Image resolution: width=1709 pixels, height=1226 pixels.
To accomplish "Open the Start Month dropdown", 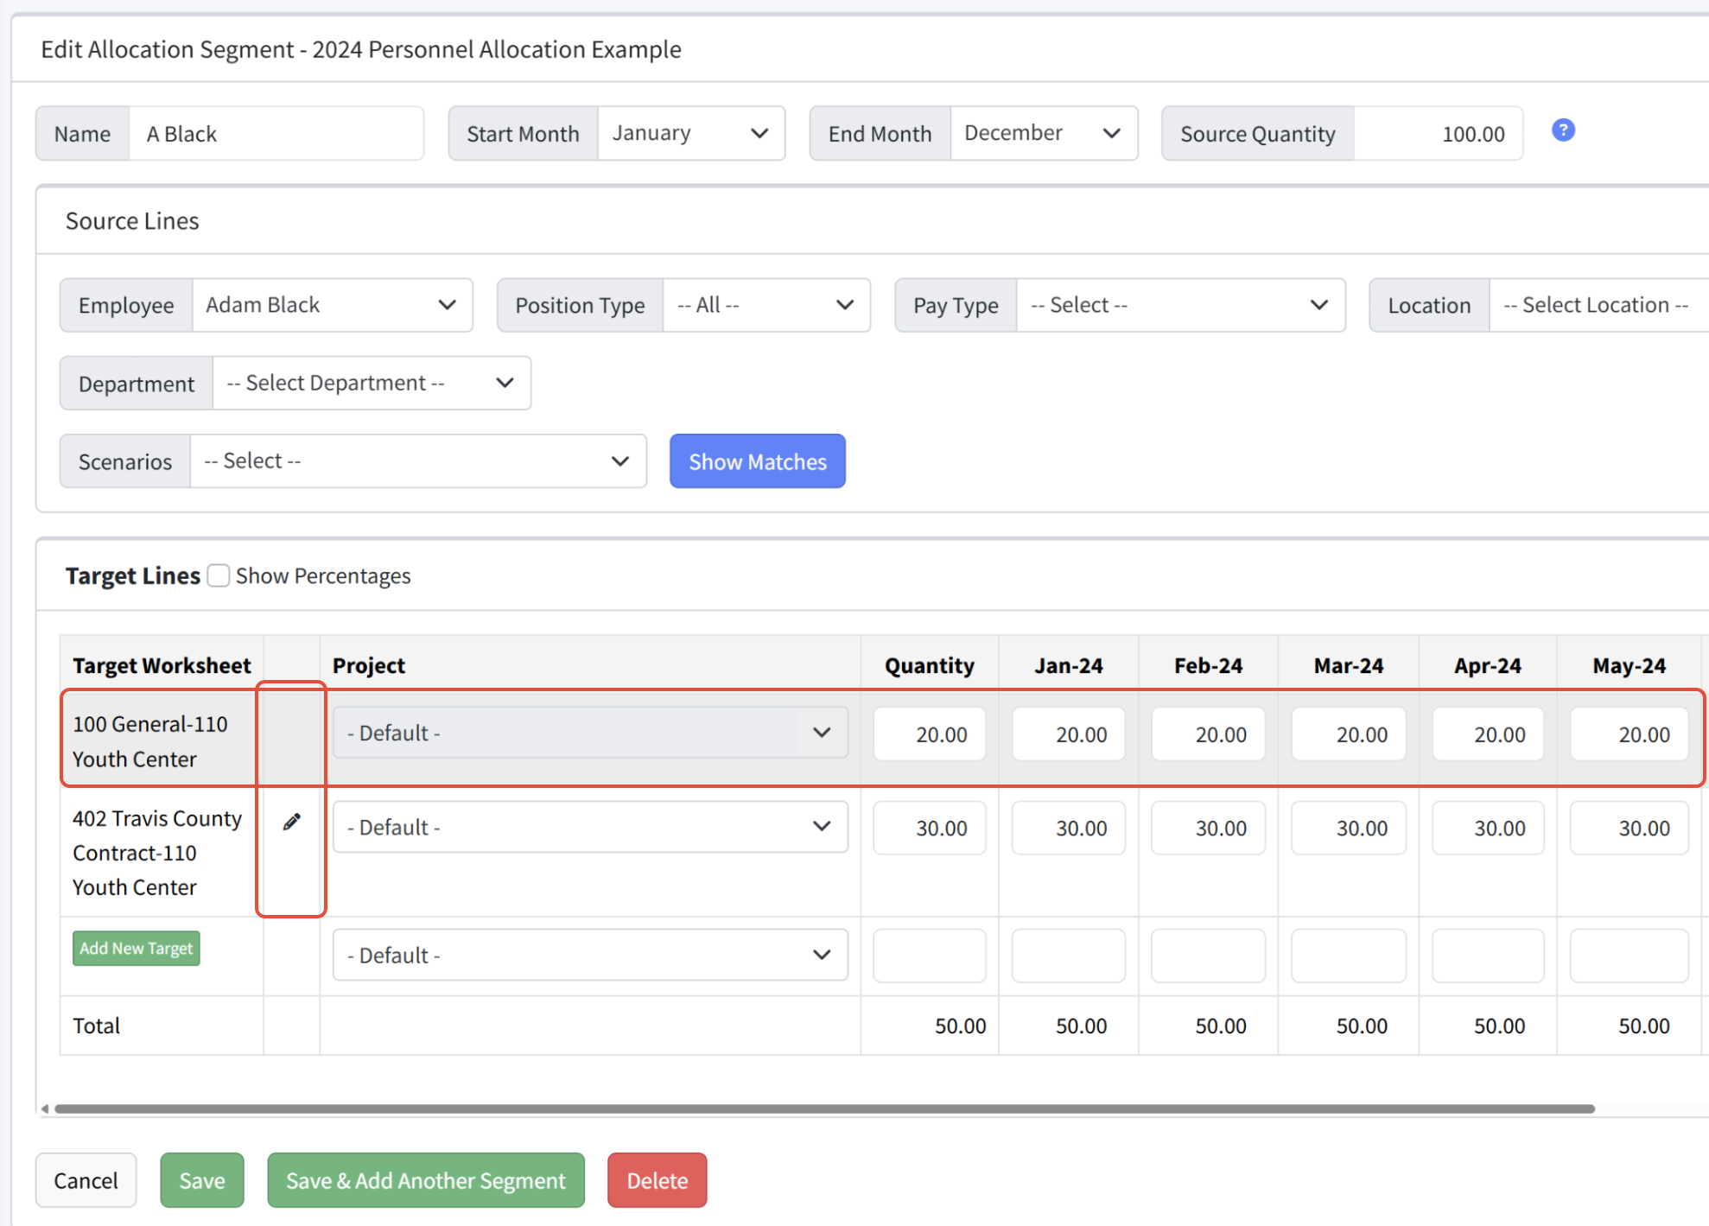I will coord(690,134).
